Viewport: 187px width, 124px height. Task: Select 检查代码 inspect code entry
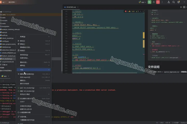34,58
